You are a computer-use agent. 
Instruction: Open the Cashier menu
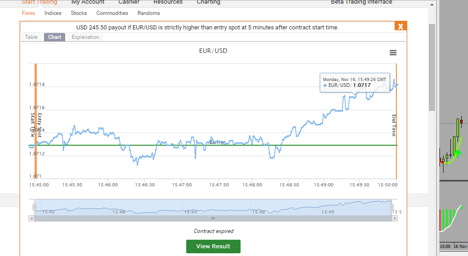pos(129,2)
